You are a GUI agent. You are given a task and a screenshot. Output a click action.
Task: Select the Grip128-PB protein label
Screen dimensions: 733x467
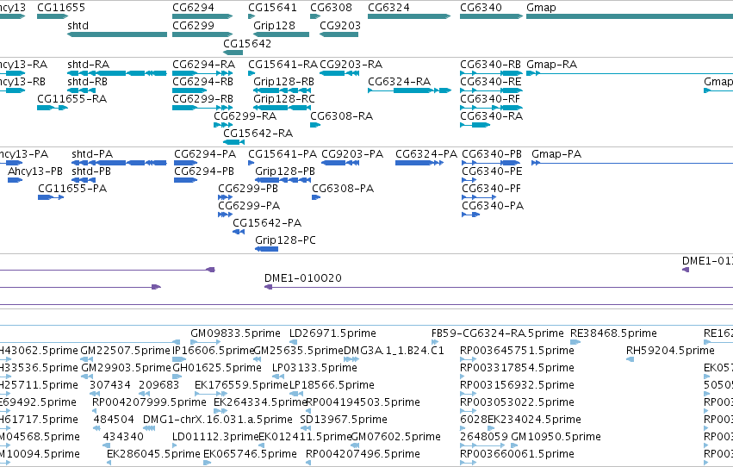[285, 171]
